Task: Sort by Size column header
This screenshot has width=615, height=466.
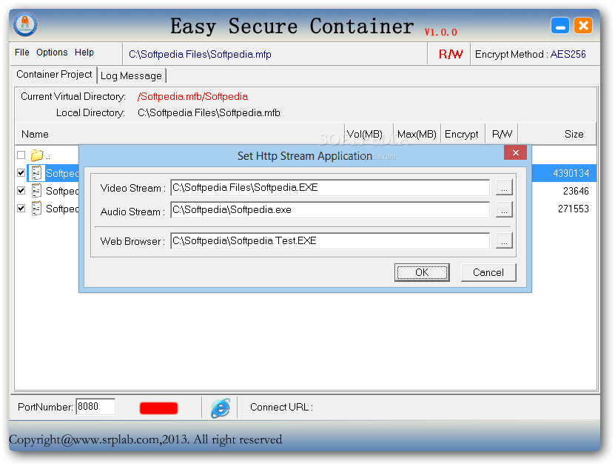Action: [x=557, y=134]
